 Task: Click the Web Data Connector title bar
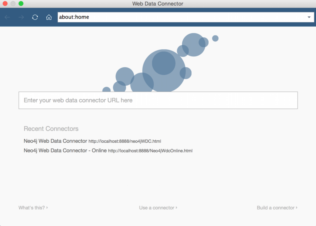[158, 4]
